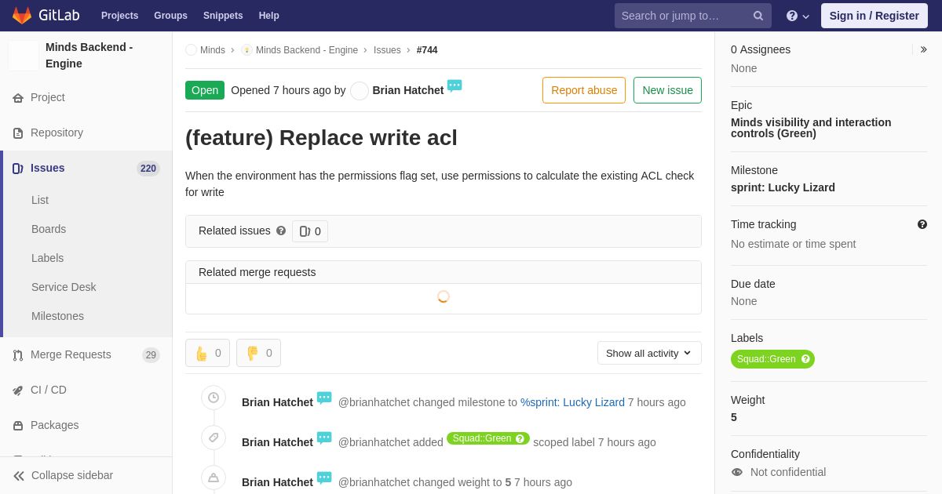
Task: Click the Issues count badge 220
Action: coord(148,169)
